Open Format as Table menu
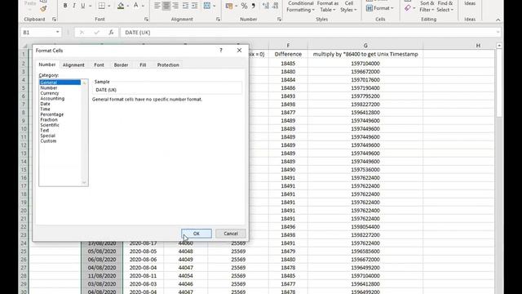 [x=328, y=7]
